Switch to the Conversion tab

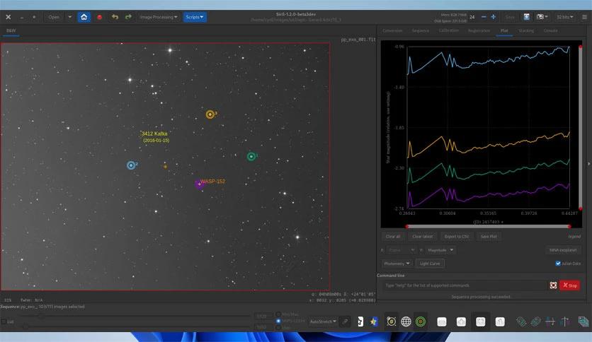pyautogui.click(x=392, y=30)
